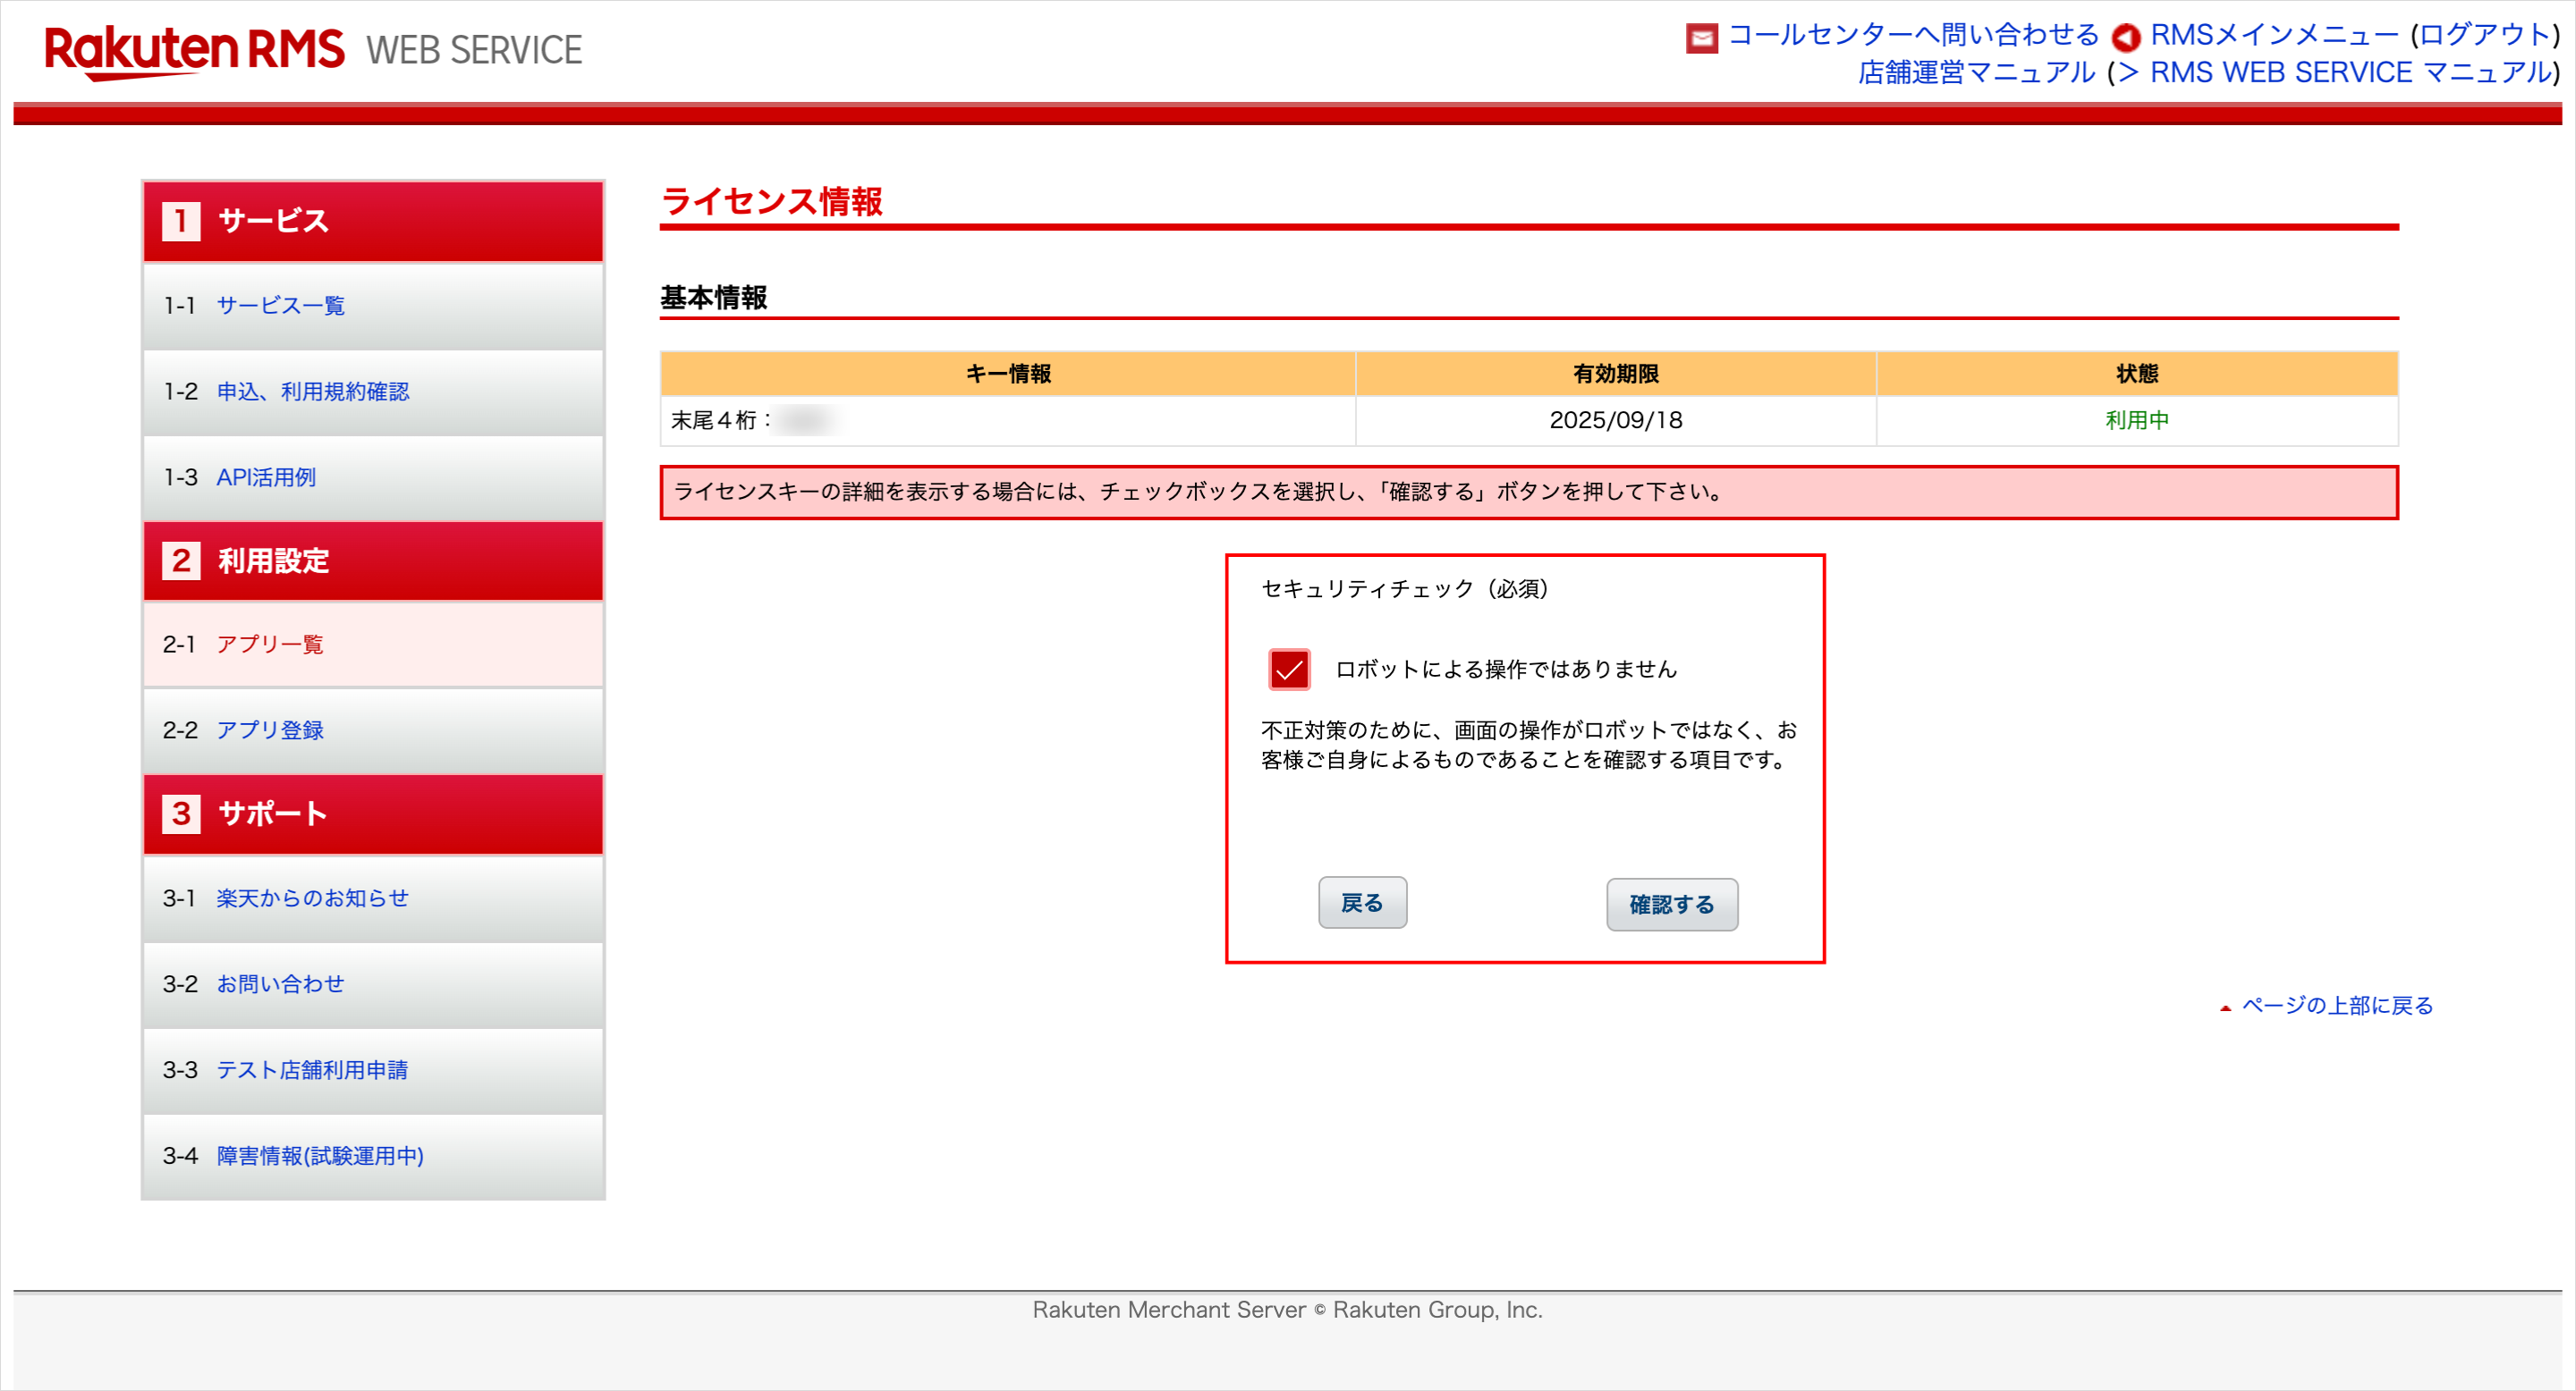Click the expiry date 2025/09/18 cell
The width and height of the screenshot is (2576, 1391).
point(1615,421)
